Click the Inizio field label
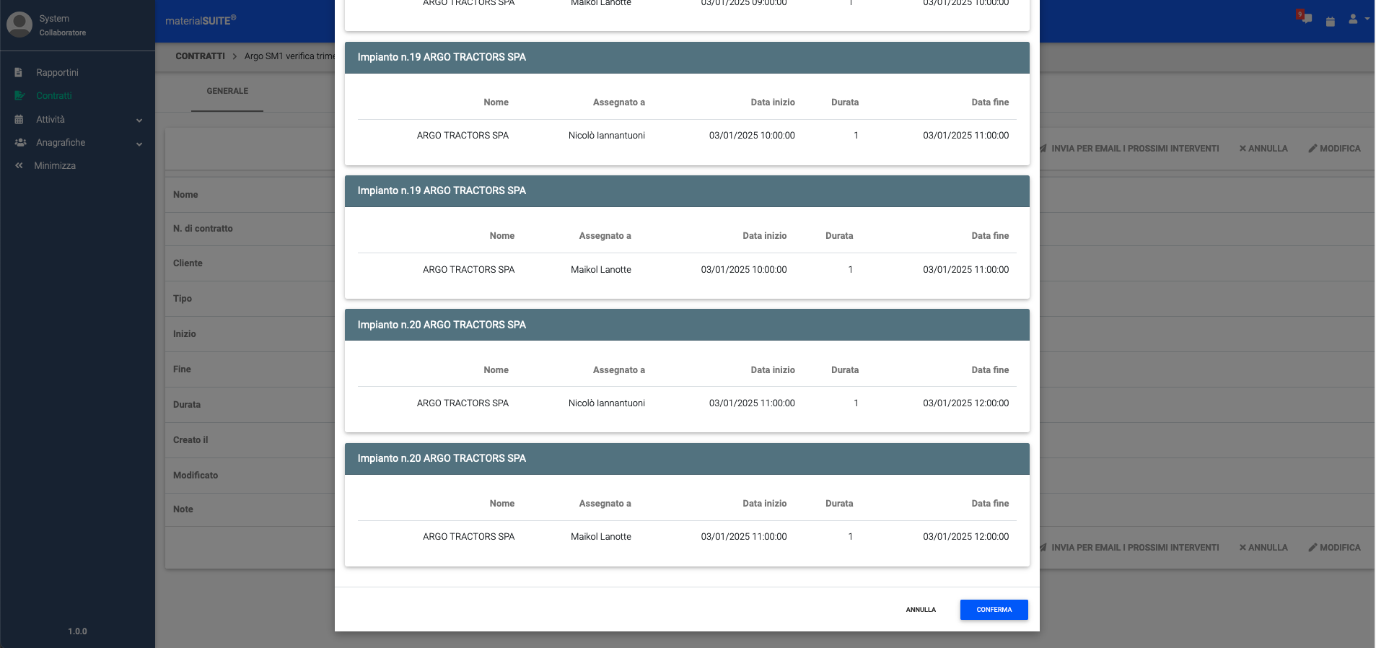 point(184,333)
